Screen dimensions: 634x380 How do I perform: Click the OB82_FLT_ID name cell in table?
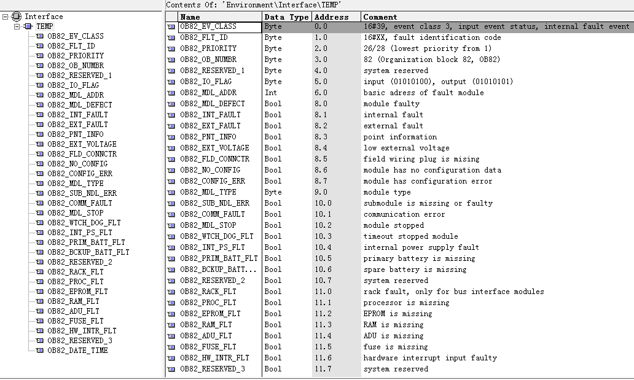pyautogui.click(x=220, y=37)
